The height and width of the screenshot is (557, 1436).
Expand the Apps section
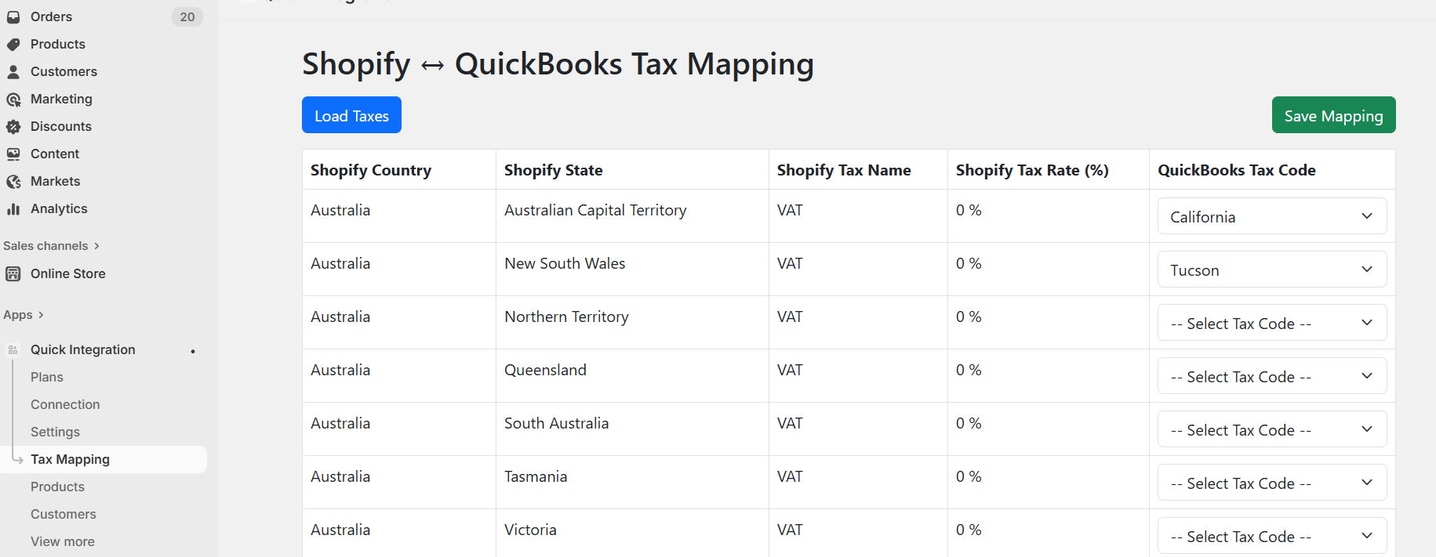[24, 315]
